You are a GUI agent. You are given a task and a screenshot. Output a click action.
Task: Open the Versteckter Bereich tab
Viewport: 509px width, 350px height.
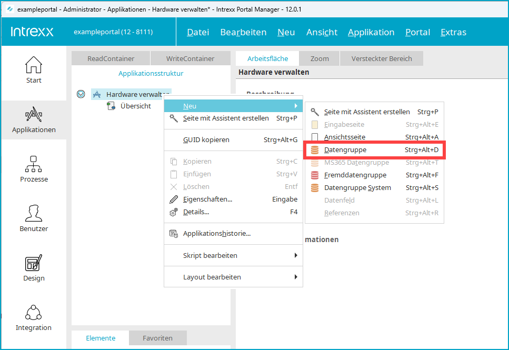pyautogui.click(x=382, y=58)
